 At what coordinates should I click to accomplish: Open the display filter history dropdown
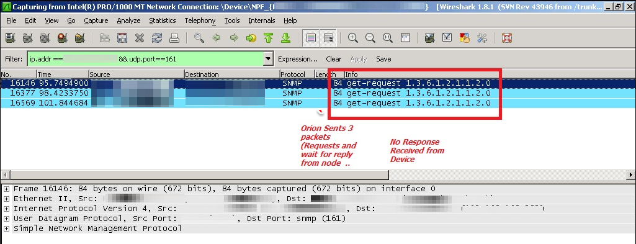pos(267,59)
